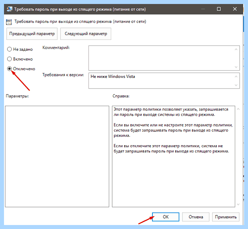Image resolution: width=248 pixels, height=229 pixels.
Task: Click the 'Требования к версии:' label
Action: pos(63,75)
